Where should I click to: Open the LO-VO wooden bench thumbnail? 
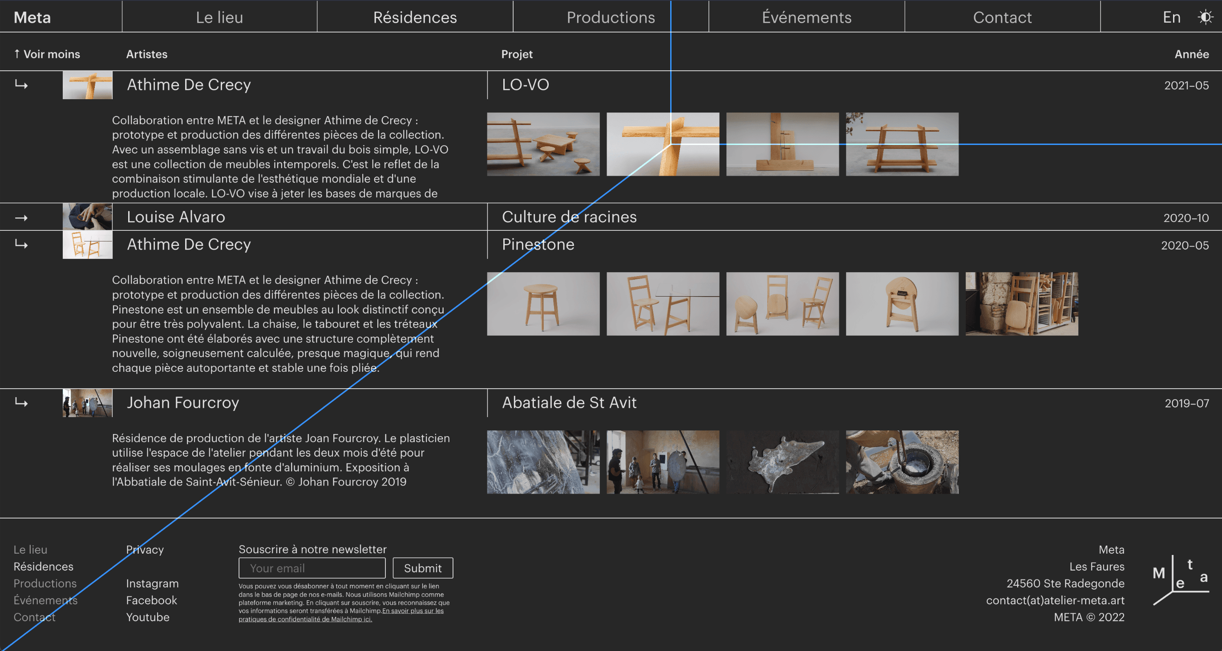click(902, 144)
